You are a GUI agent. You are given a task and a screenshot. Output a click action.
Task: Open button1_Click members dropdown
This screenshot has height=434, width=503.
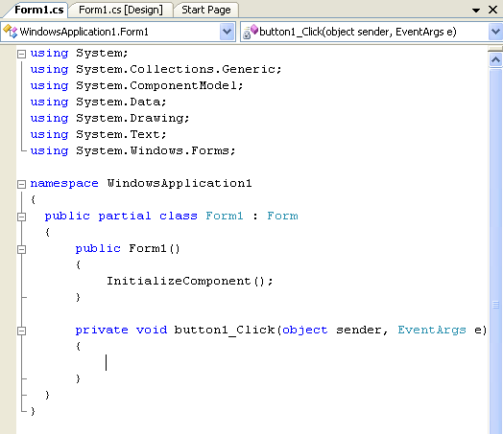[495, 32]
